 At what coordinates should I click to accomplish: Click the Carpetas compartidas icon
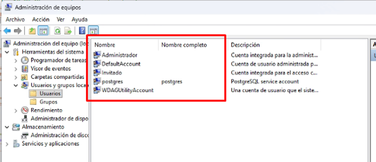25,77
